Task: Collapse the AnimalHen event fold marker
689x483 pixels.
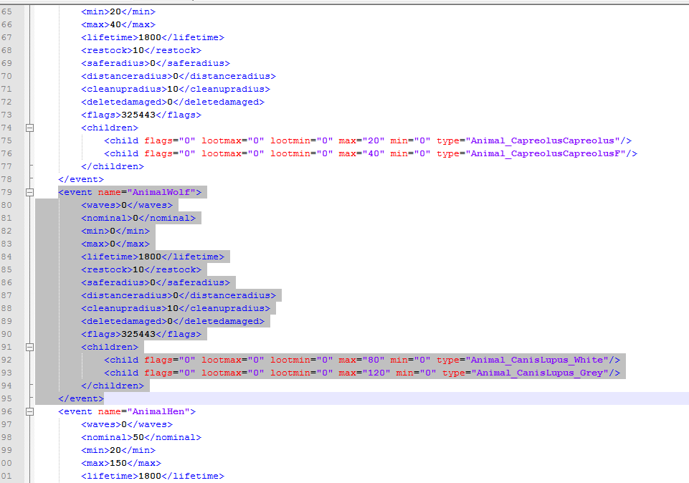Action: pyautogui.click(x=29, y=411)
